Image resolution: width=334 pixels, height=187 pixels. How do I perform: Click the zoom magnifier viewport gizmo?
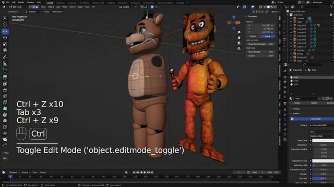[239, 32]
